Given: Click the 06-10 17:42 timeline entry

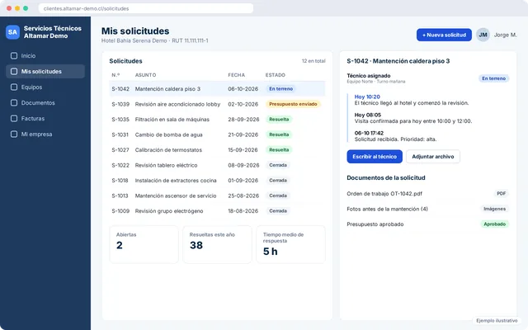Looking at the screenshot, I should pyautogui.click(x=395, y=136).
